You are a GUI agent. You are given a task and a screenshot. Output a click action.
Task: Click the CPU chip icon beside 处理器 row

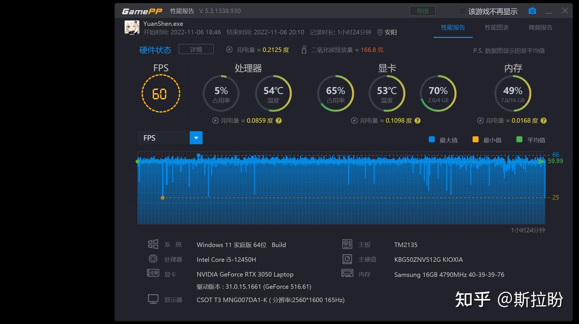(x=153, y=259)
